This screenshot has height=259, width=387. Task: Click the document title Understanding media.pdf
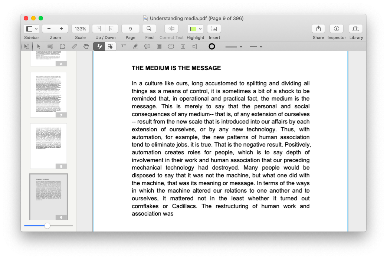point(178,19)
